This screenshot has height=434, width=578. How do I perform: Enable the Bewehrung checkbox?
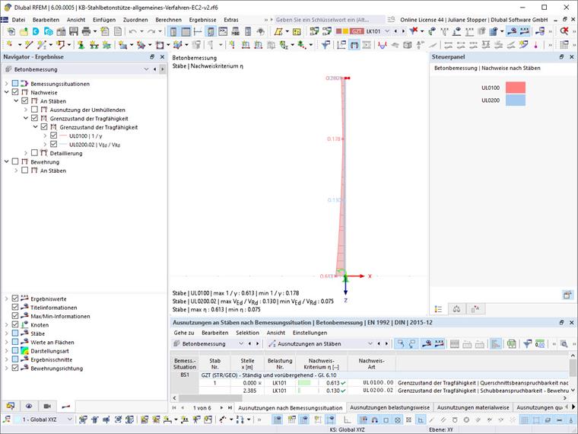pos(15,161)
